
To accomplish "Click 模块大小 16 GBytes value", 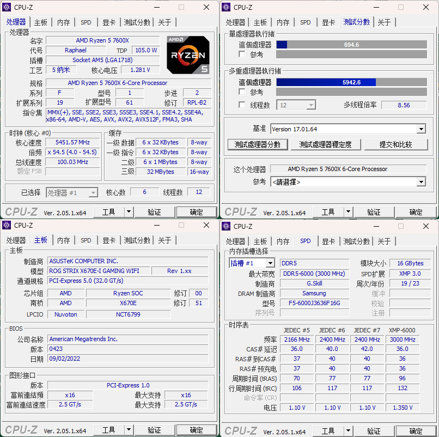I will click(x=410, y=263).
